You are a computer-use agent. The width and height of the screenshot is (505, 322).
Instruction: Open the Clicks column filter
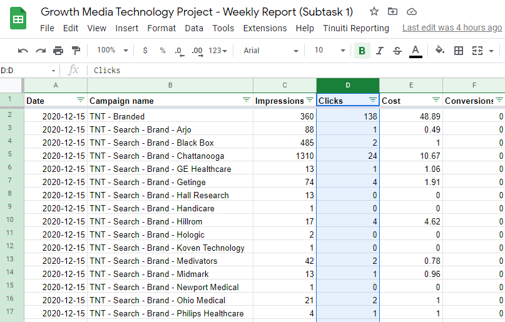(372, 100)
